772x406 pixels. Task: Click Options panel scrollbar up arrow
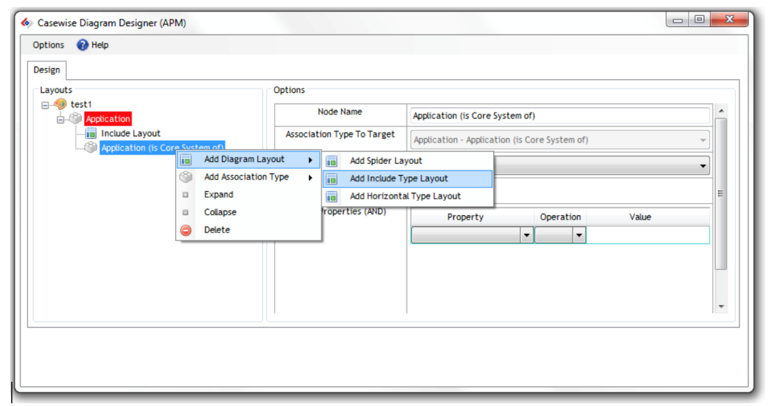(x=721, y=110)
